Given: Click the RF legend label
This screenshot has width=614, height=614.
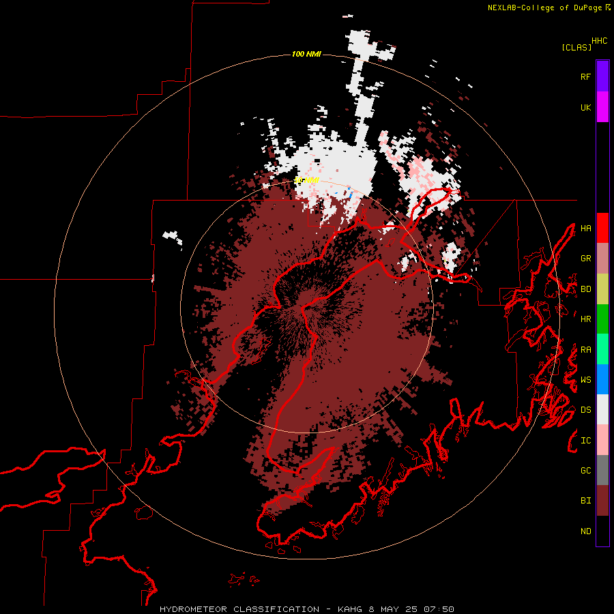Looking at the screenshot, I should (585, 76).
